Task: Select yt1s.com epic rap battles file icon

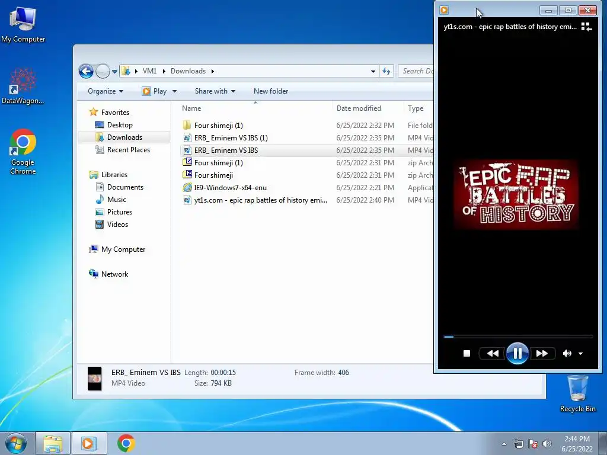Action: (x=187, y=200)
